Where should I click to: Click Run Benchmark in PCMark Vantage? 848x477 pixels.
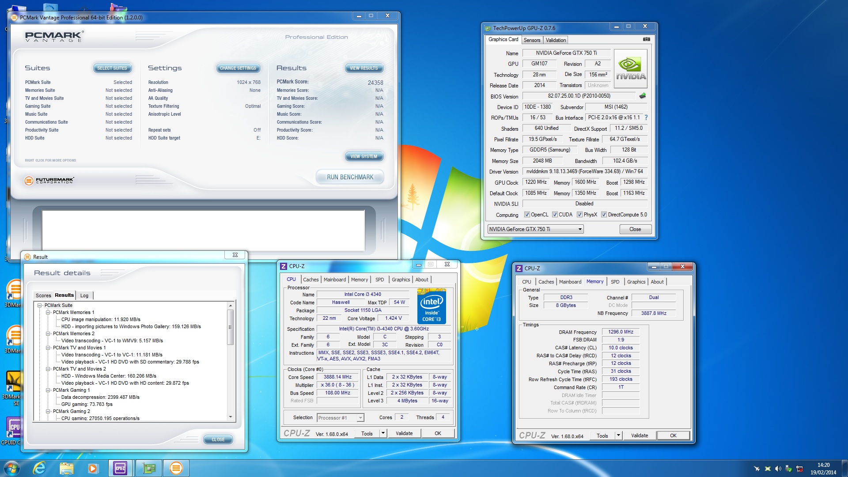(x=350, y=177)
